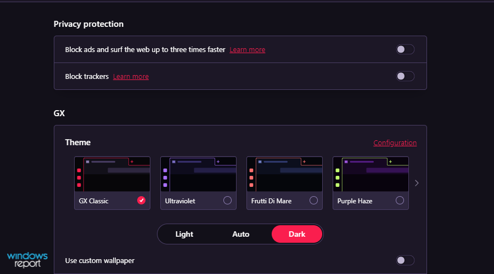Click the 'GX Classic' theme name

pos(93,201)
